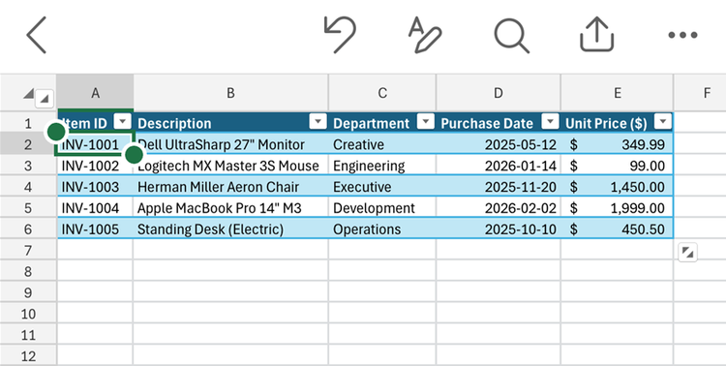
Task: Select column E header
Action: pos(618,93)
